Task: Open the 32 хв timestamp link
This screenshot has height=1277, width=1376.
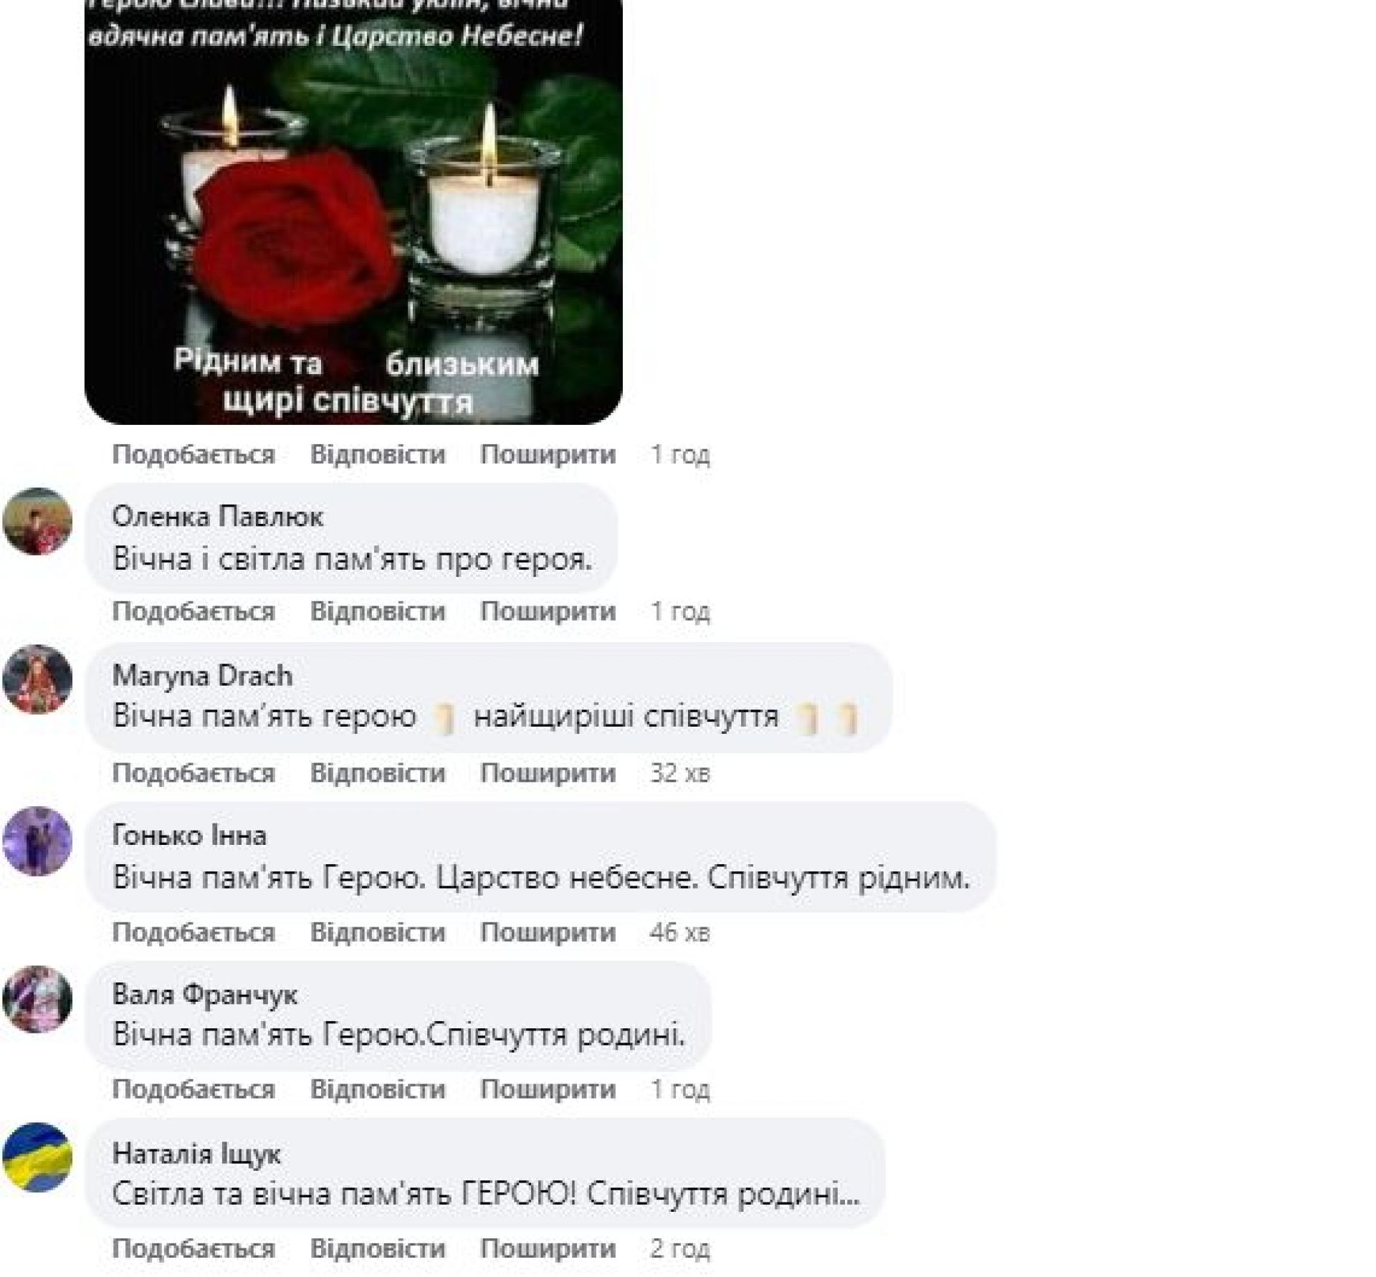Action: tap(679, 773)
